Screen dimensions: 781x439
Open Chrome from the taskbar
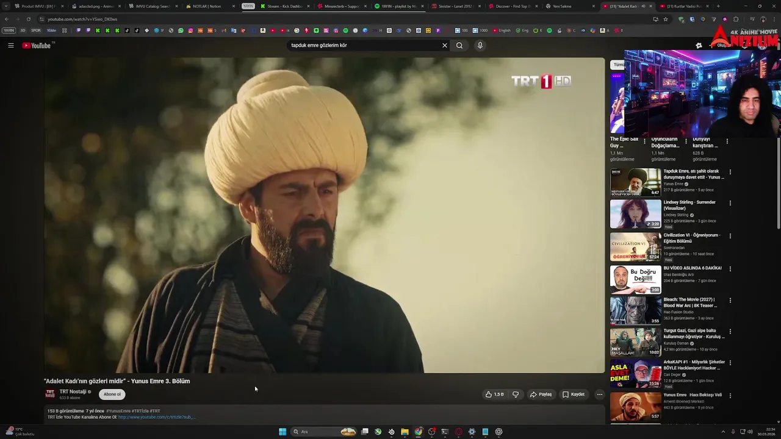pos(418,432)
